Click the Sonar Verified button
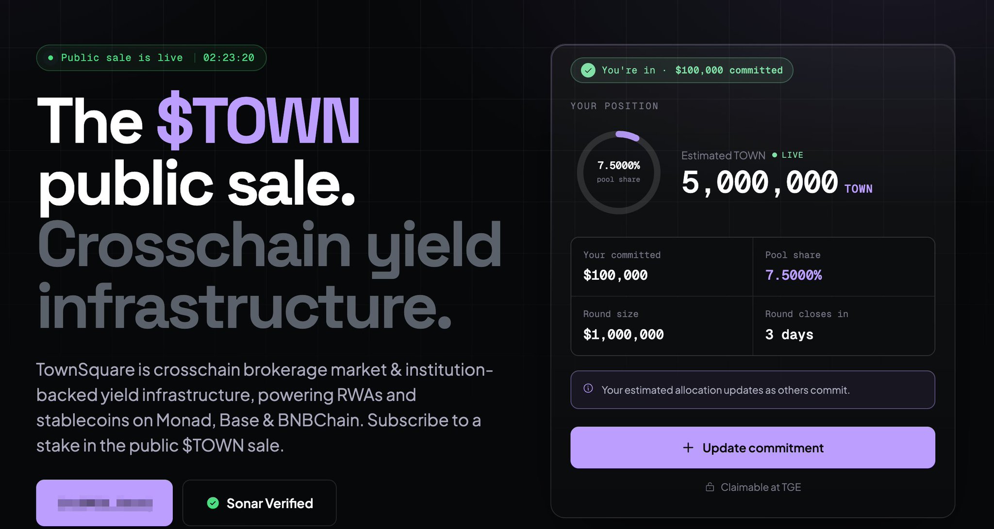Screen dimensions: 994x529 tap(259, 503)
